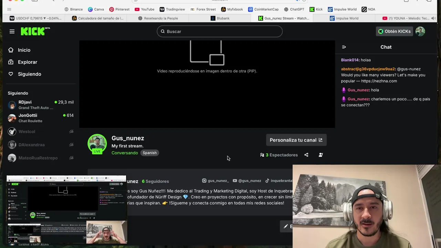Open the Myfxbook bookmark

[232, 9]
